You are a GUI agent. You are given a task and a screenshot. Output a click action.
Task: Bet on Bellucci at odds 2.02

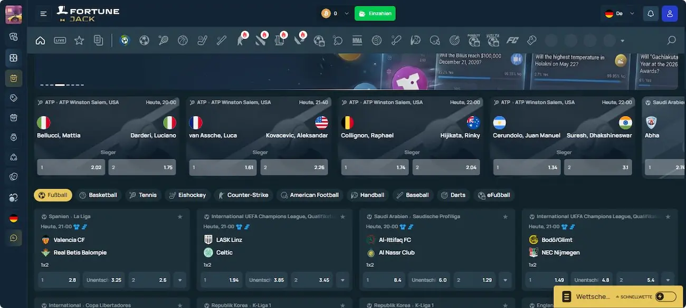[x=71, y=167]
